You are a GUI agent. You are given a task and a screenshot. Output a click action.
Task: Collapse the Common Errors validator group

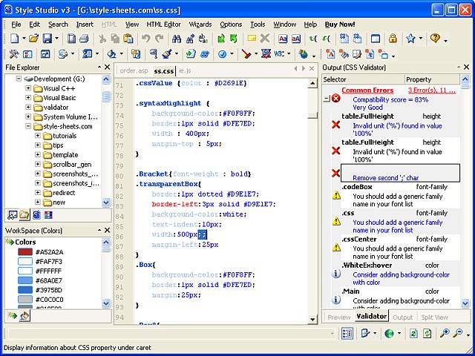point(327,99)
